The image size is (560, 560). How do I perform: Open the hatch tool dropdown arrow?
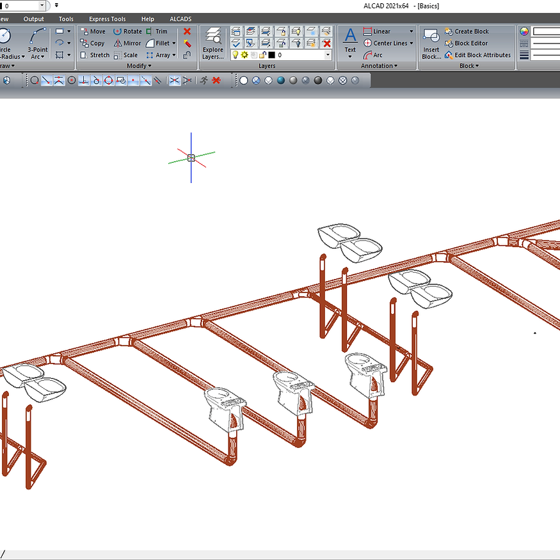69,55
